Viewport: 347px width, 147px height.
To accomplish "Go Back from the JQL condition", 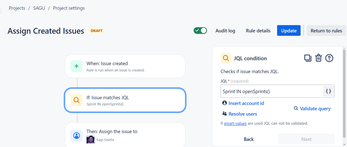I will tap(249, 139).
